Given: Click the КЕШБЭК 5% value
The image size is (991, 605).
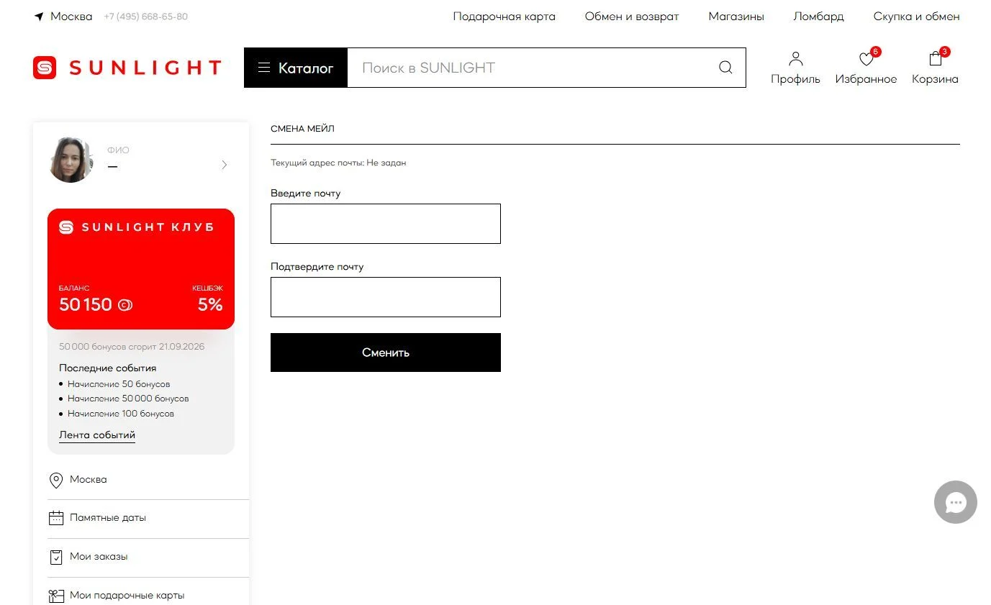Looking at the screenshot, I should (x=210, y=305).
